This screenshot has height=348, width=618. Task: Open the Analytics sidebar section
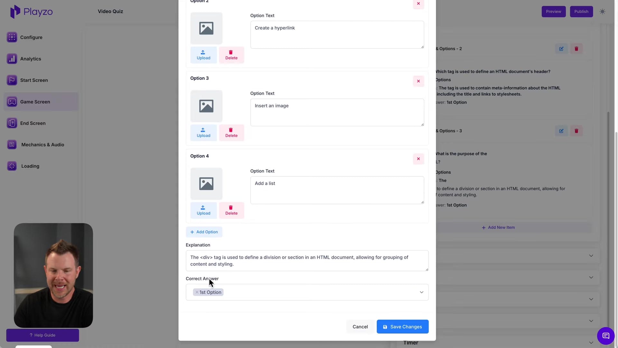pos(41,59)
